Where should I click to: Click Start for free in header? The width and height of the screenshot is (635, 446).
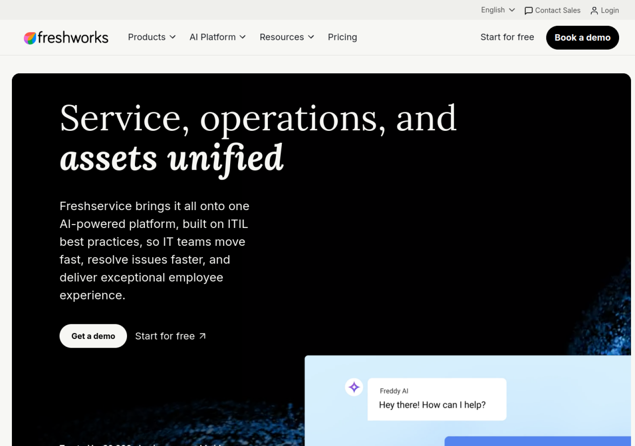click(x=507, y=37)
